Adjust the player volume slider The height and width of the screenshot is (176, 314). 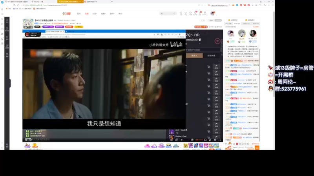click(x=184, y=140)
